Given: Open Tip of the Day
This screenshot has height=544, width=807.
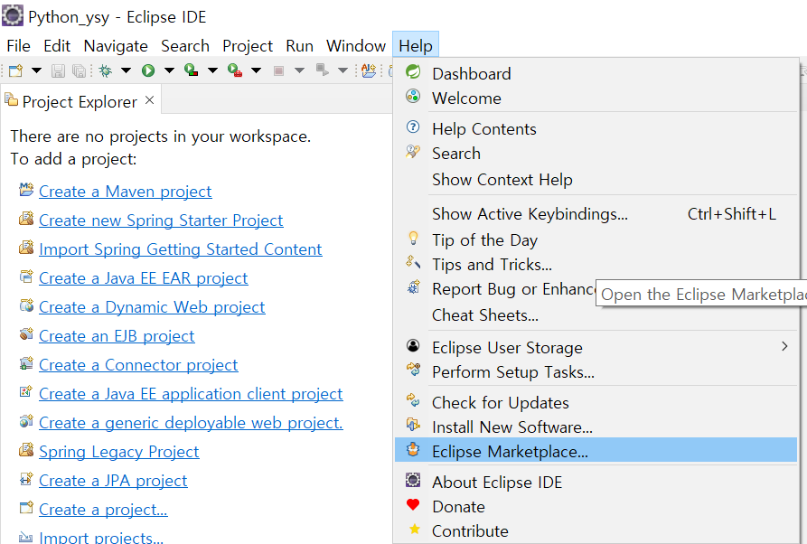Looking at the screenshot, I should (x=596, y=239).
